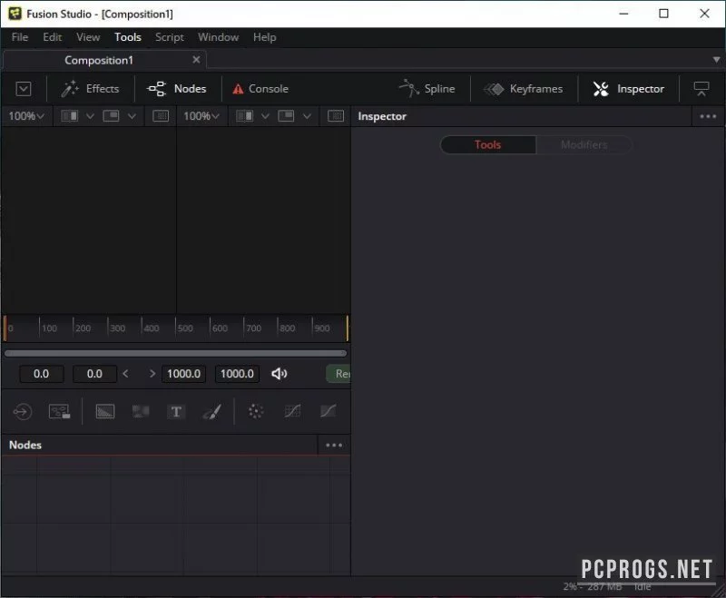Select the Paint brush tool
Screen dimensions: 726x598
tap(212, 411)
